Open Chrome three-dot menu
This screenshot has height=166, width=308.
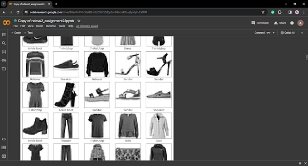click(304, 12)
